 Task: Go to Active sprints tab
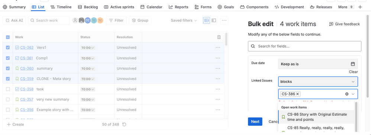coord(119,7)
